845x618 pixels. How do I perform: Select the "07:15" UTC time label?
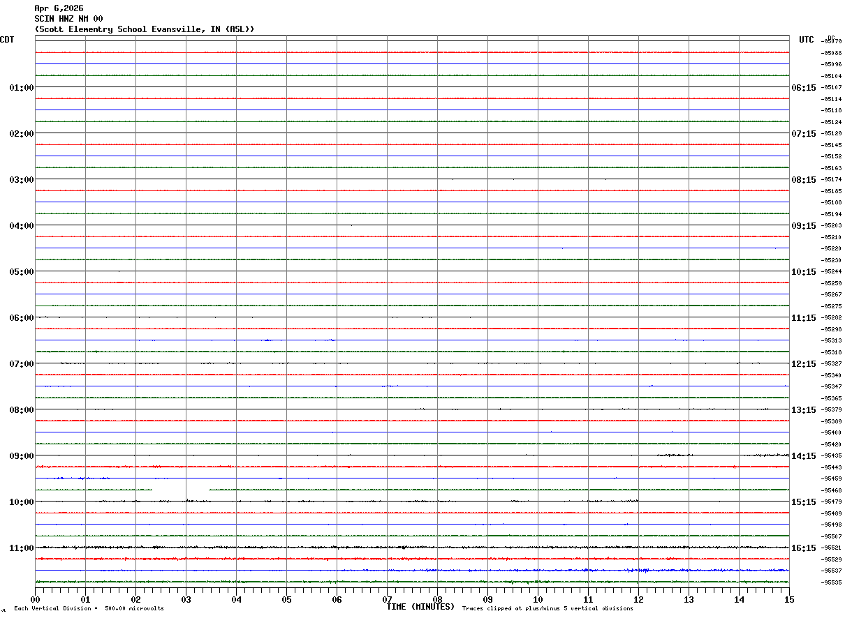click(803, 134)
